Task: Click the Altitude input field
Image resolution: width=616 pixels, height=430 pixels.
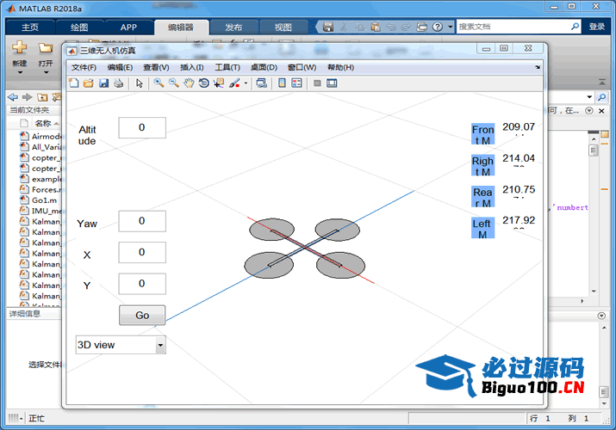Action: click(x=141, y=128)
